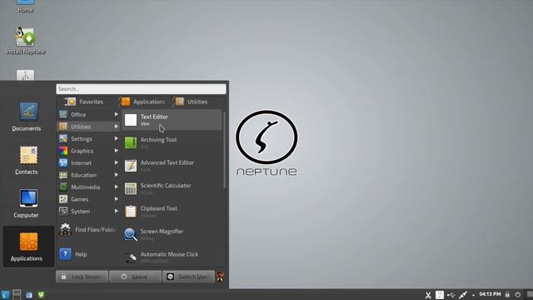Screen dimensions: 533x300
Task: Click the Lock Session button
Action: [x=82, y=277]
